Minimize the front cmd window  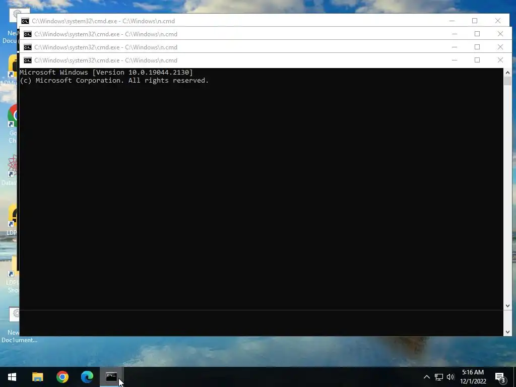tap(455, 60)
